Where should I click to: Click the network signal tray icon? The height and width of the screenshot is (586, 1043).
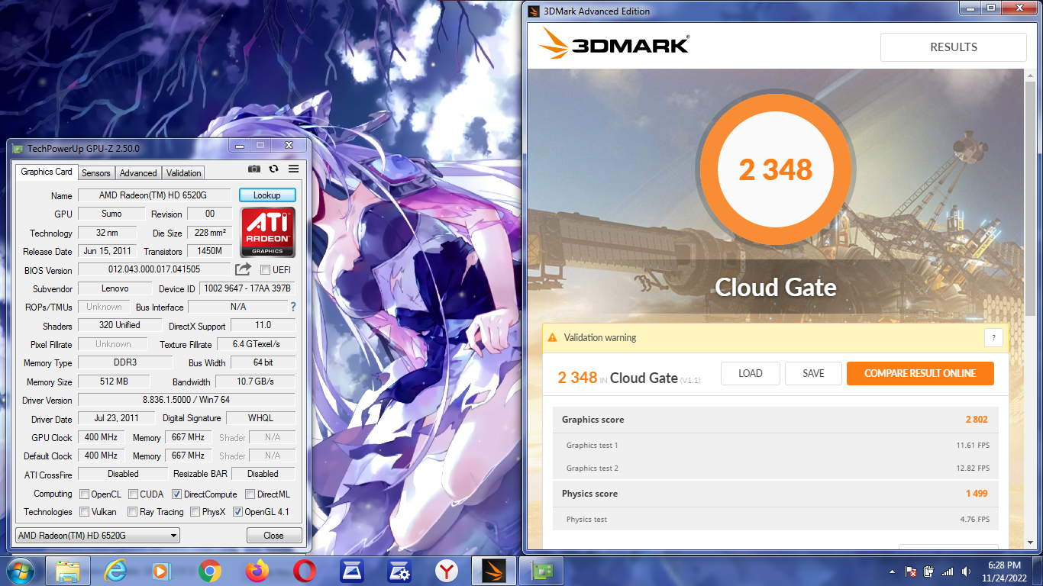948,572
